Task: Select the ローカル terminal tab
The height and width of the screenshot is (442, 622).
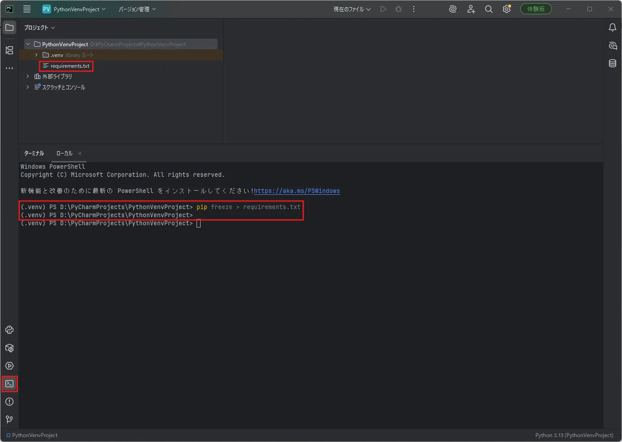Action: tap(64, 153)
